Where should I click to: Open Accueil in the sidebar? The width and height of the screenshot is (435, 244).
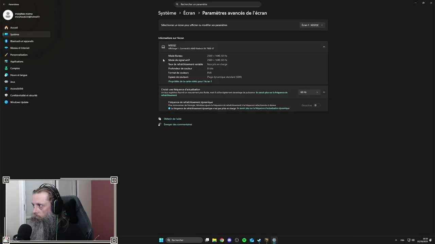[27, 27]
